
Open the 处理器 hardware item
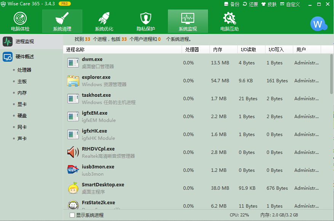tap(24, 70)
